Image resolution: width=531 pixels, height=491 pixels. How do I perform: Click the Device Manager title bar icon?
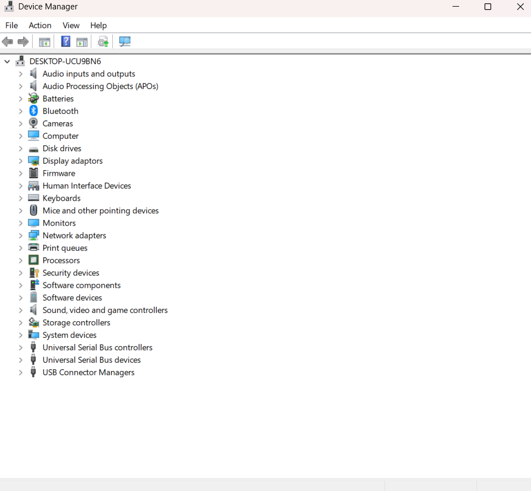[x=8, y=7]
